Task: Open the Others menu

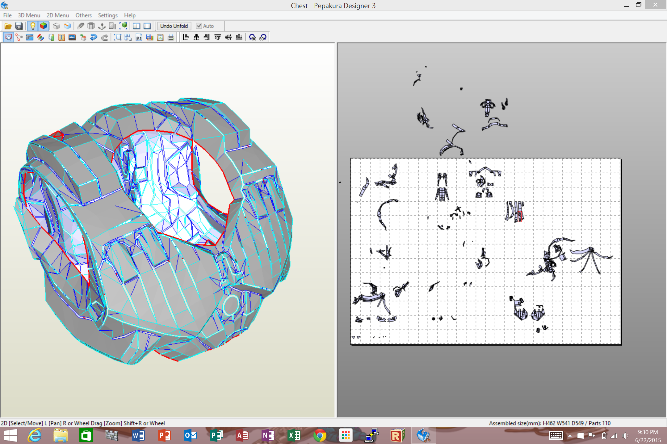Action: (x=84, y=15)
